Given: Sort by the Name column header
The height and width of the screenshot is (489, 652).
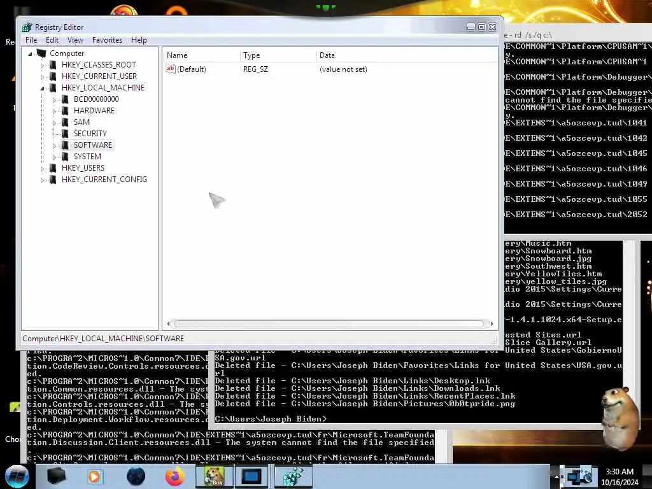Looking at the screenshot, I should pos(201,55).
